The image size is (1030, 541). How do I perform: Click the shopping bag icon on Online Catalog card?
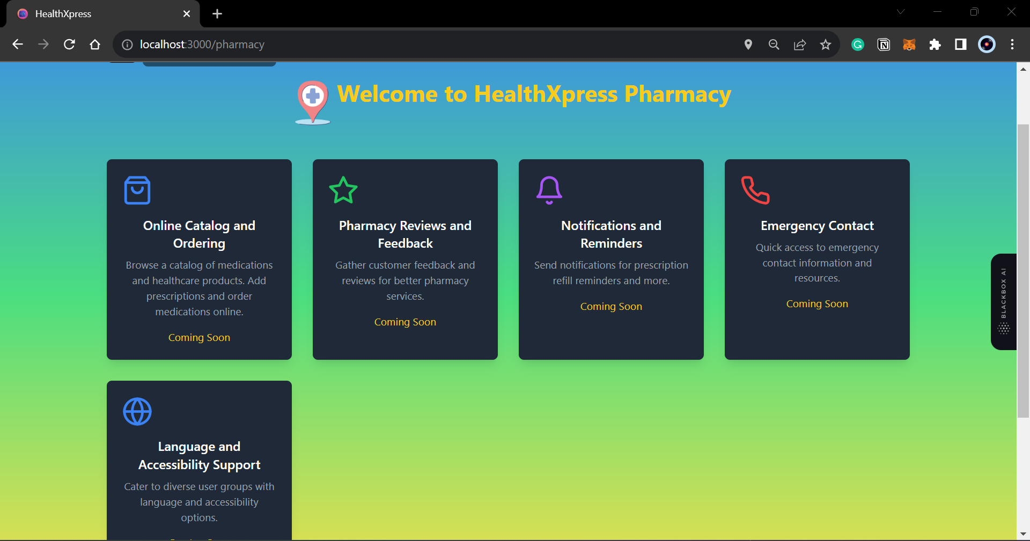(x=137, y=190)
